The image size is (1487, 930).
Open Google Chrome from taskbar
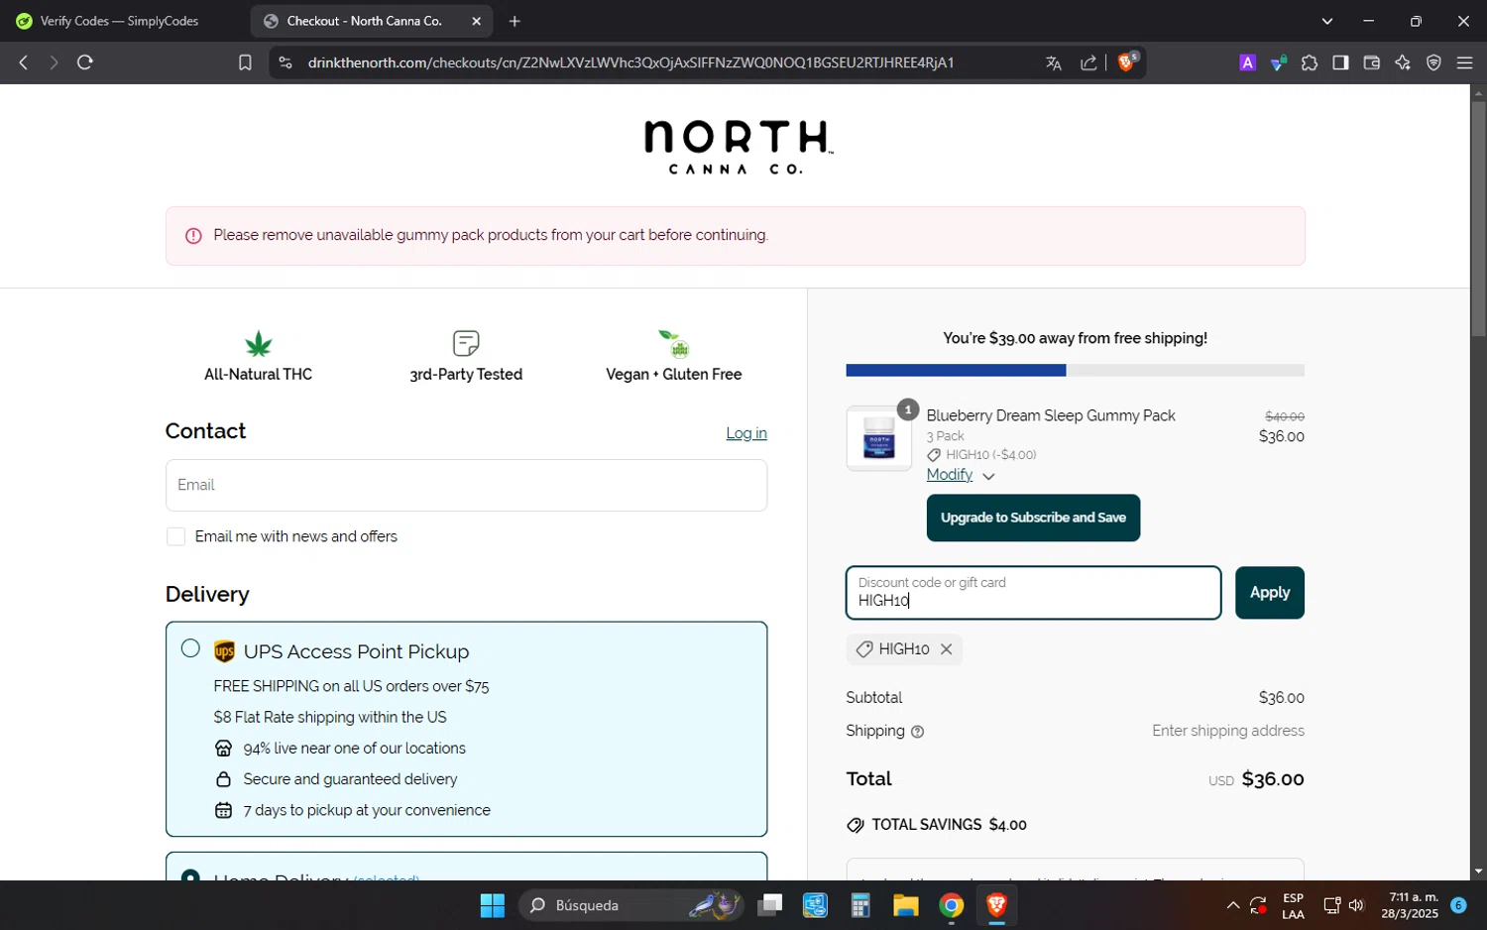click(952, 905)
